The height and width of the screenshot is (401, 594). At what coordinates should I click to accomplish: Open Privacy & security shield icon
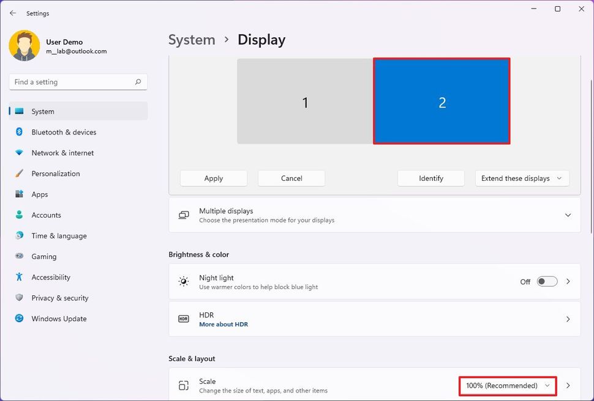20,298
